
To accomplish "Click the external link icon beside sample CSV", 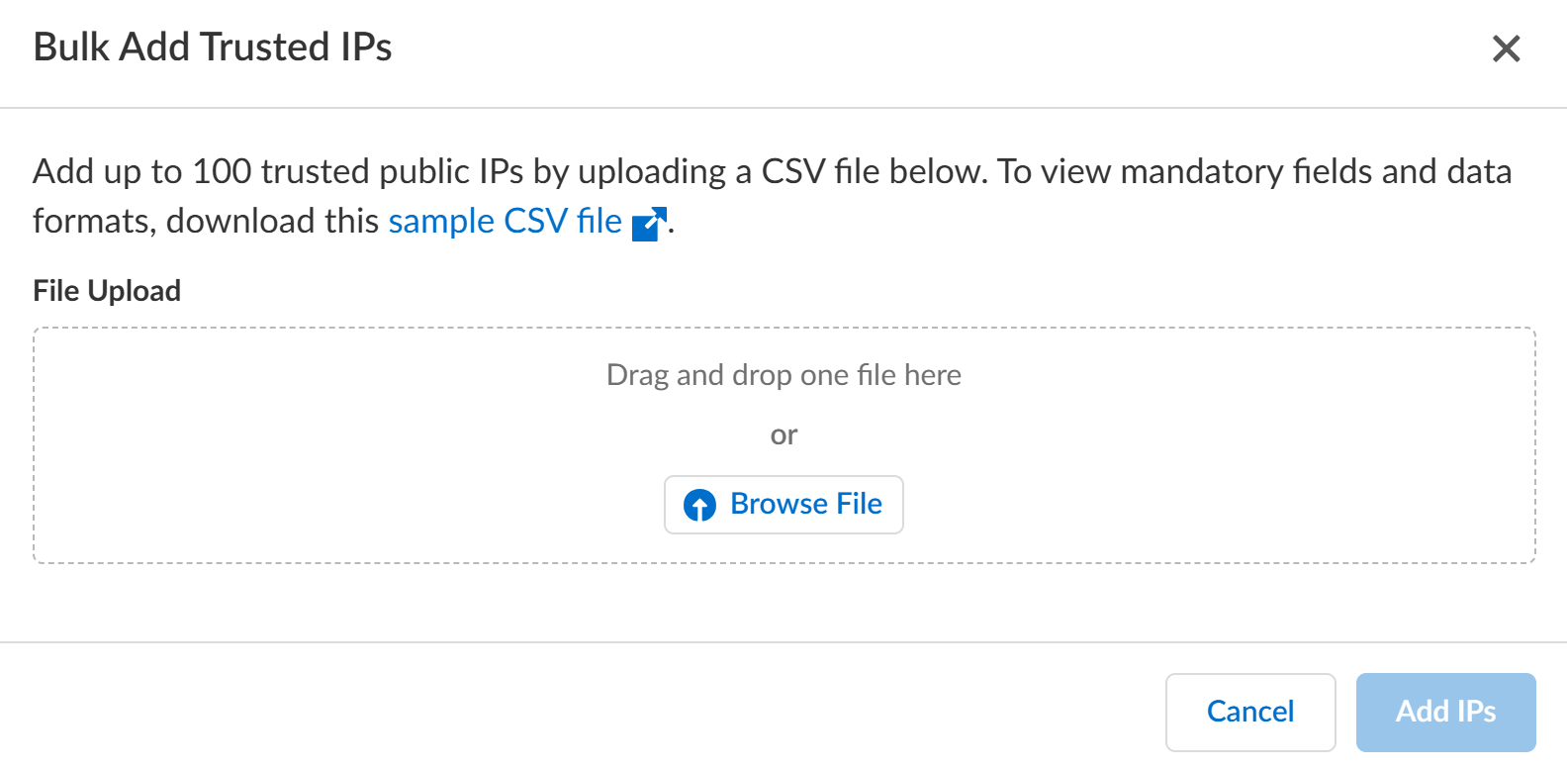I will pos(649,224).
